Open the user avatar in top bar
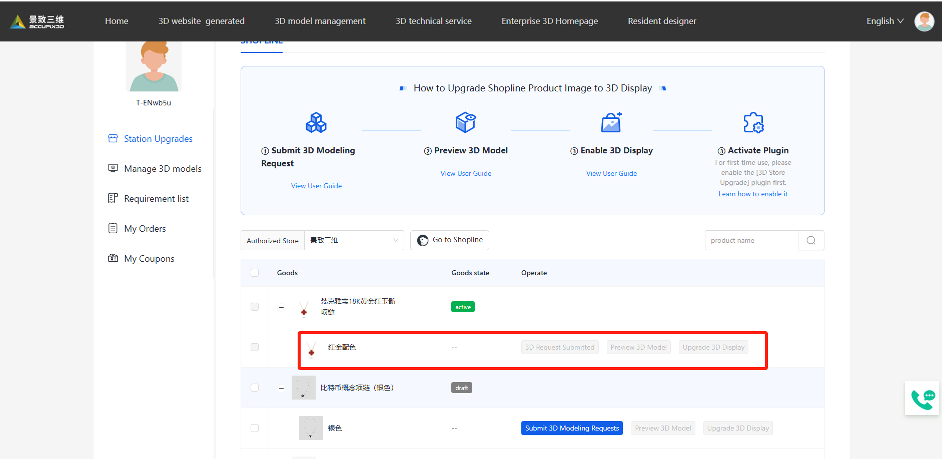Screen dimensions: 942x459 point(924,21)
